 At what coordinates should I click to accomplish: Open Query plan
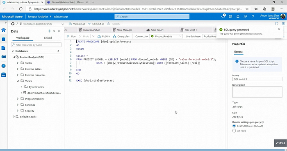pos(121,36)
